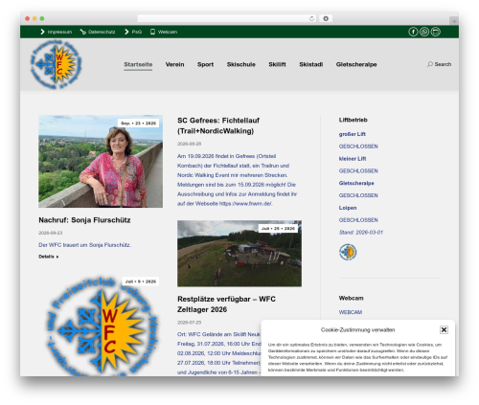Open the WhatsApp icon in green bar
479x405 pixels.
click(x=424, y=32)
